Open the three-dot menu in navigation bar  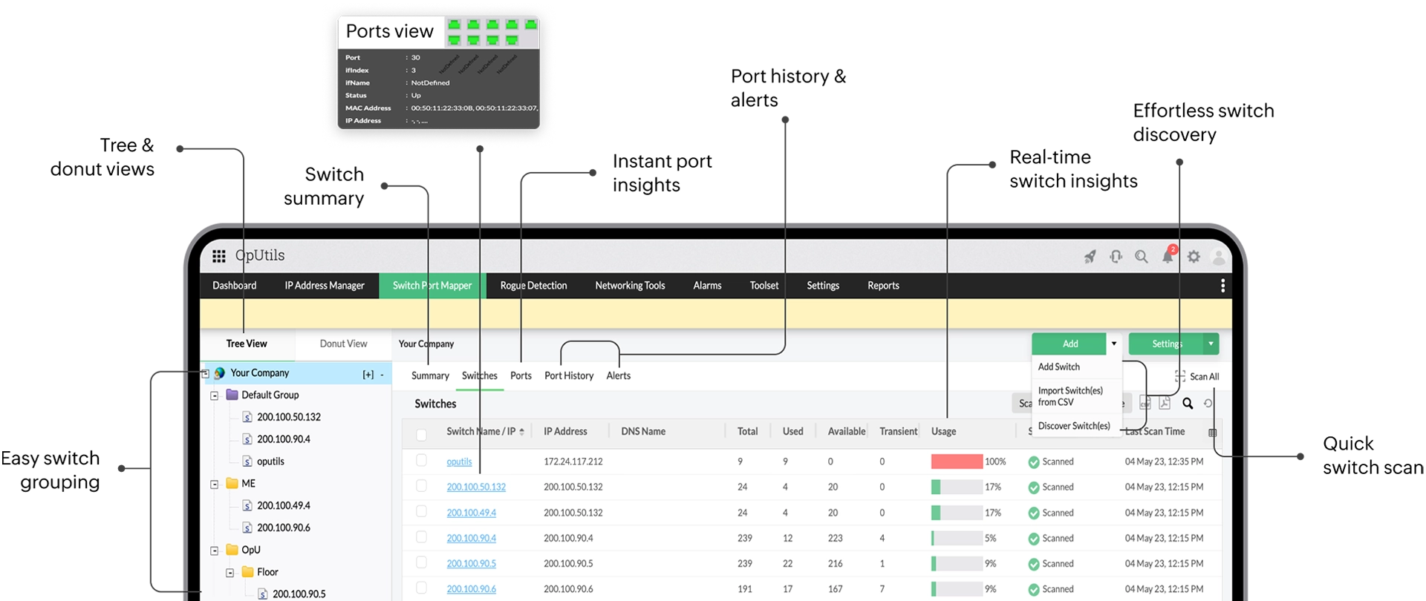(1222, 286)
